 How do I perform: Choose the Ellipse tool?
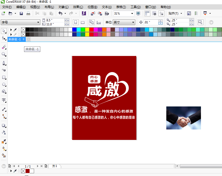[4, 85]
